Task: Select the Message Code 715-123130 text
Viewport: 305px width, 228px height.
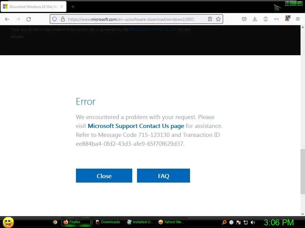Action: [134, 135]
